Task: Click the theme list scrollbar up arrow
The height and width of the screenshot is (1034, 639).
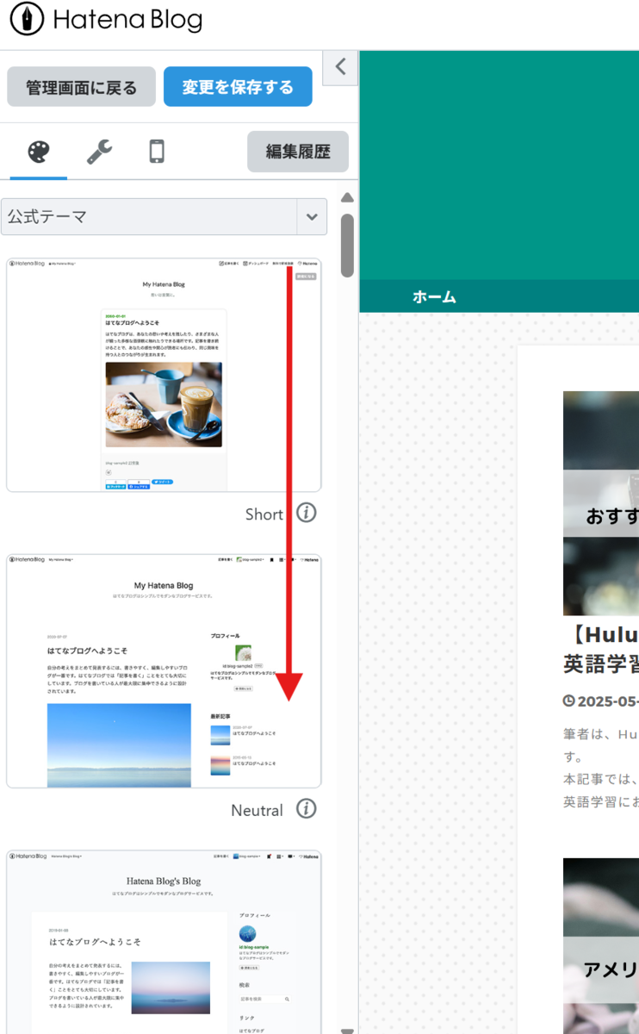Action: pyautogui.click(x=347, y=197)
